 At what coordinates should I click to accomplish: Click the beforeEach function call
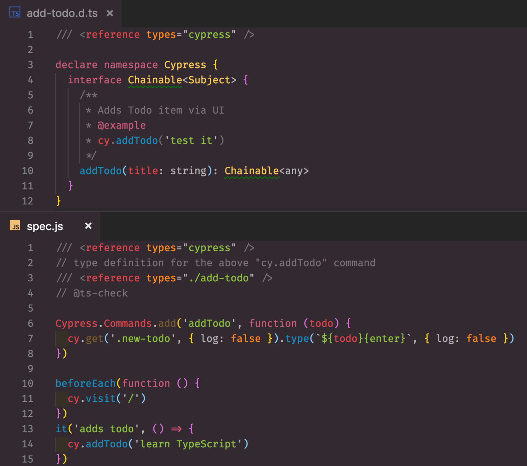pyautogui.click(x=85, y=384)
